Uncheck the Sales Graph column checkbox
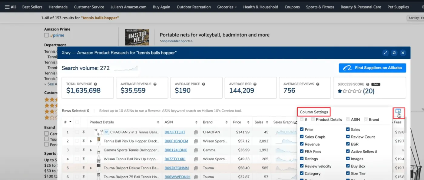This screenshot has width=424, height=180. (x=302, y=137)
